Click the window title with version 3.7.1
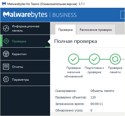This screenshot has height=116, width=125. 46,4
